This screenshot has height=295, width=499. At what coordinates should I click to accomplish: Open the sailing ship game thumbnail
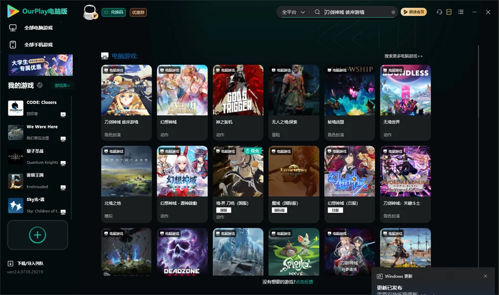405,248
